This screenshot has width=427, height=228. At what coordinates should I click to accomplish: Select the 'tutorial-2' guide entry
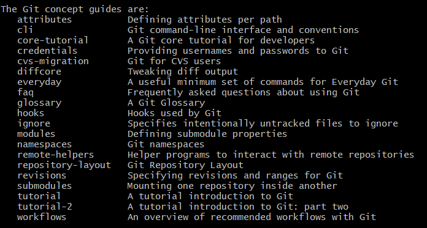point(45,207)
